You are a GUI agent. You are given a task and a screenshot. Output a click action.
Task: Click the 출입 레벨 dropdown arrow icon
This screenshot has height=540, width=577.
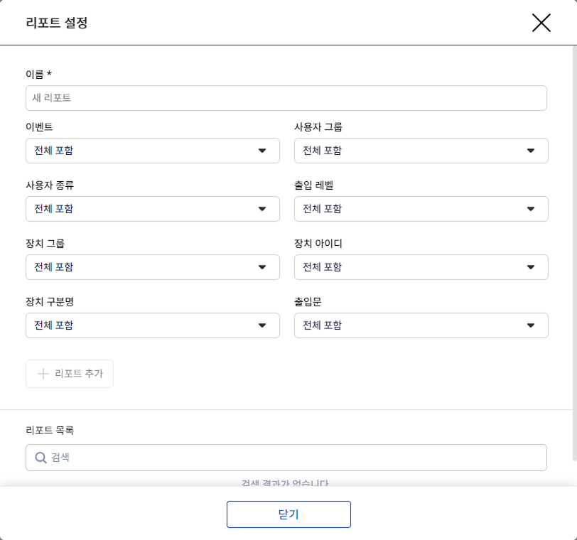[531, 209]
